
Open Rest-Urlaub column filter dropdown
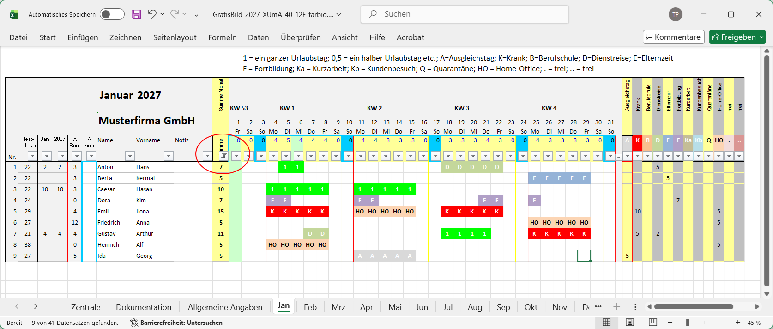pos(32,156)
